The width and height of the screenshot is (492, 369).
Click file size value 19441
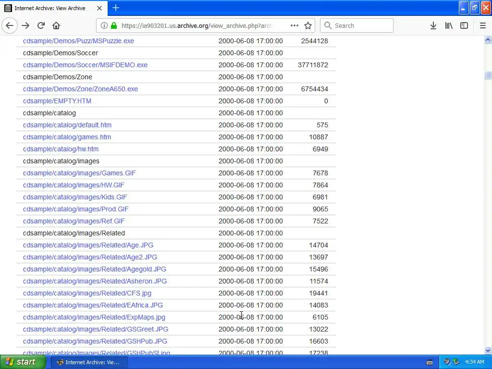point(319,293)
